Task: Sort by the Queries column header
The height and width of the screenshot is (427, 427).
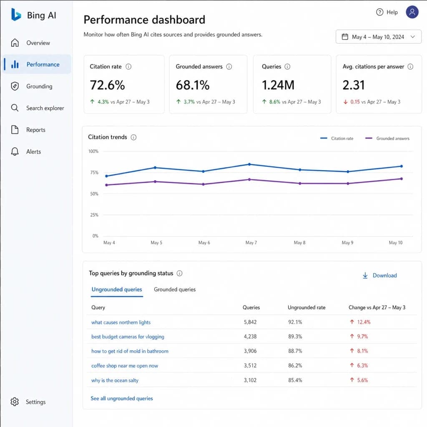Action: [251, 307]
